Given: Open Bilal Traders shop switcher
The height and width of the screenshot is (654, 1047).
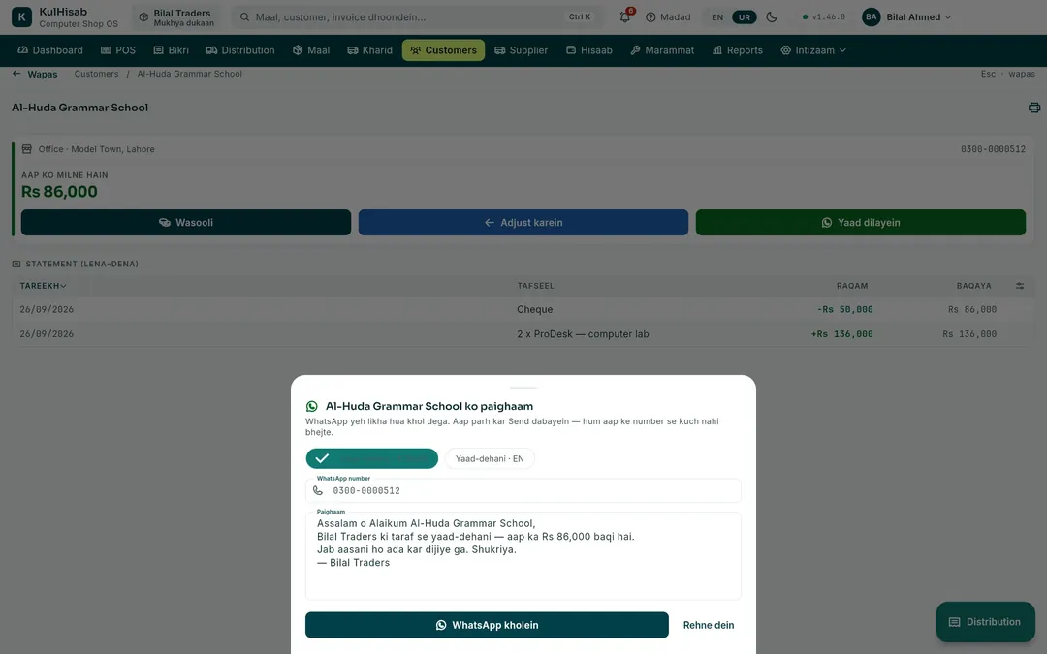Looking at the screenshot, I should tap(176, 16).
